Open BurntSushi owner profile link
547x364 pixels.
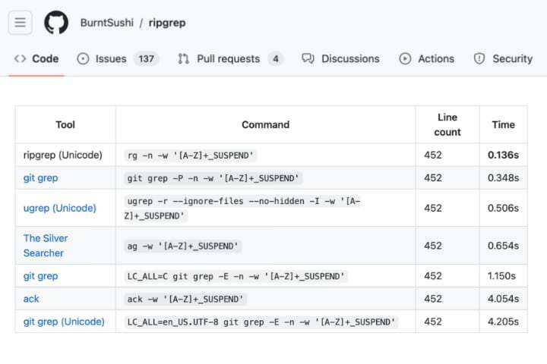click(x=106, y=23)
